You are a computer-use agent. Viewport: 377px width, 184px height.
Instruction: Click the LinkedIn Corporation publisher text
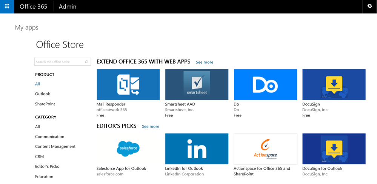(185, 174)
